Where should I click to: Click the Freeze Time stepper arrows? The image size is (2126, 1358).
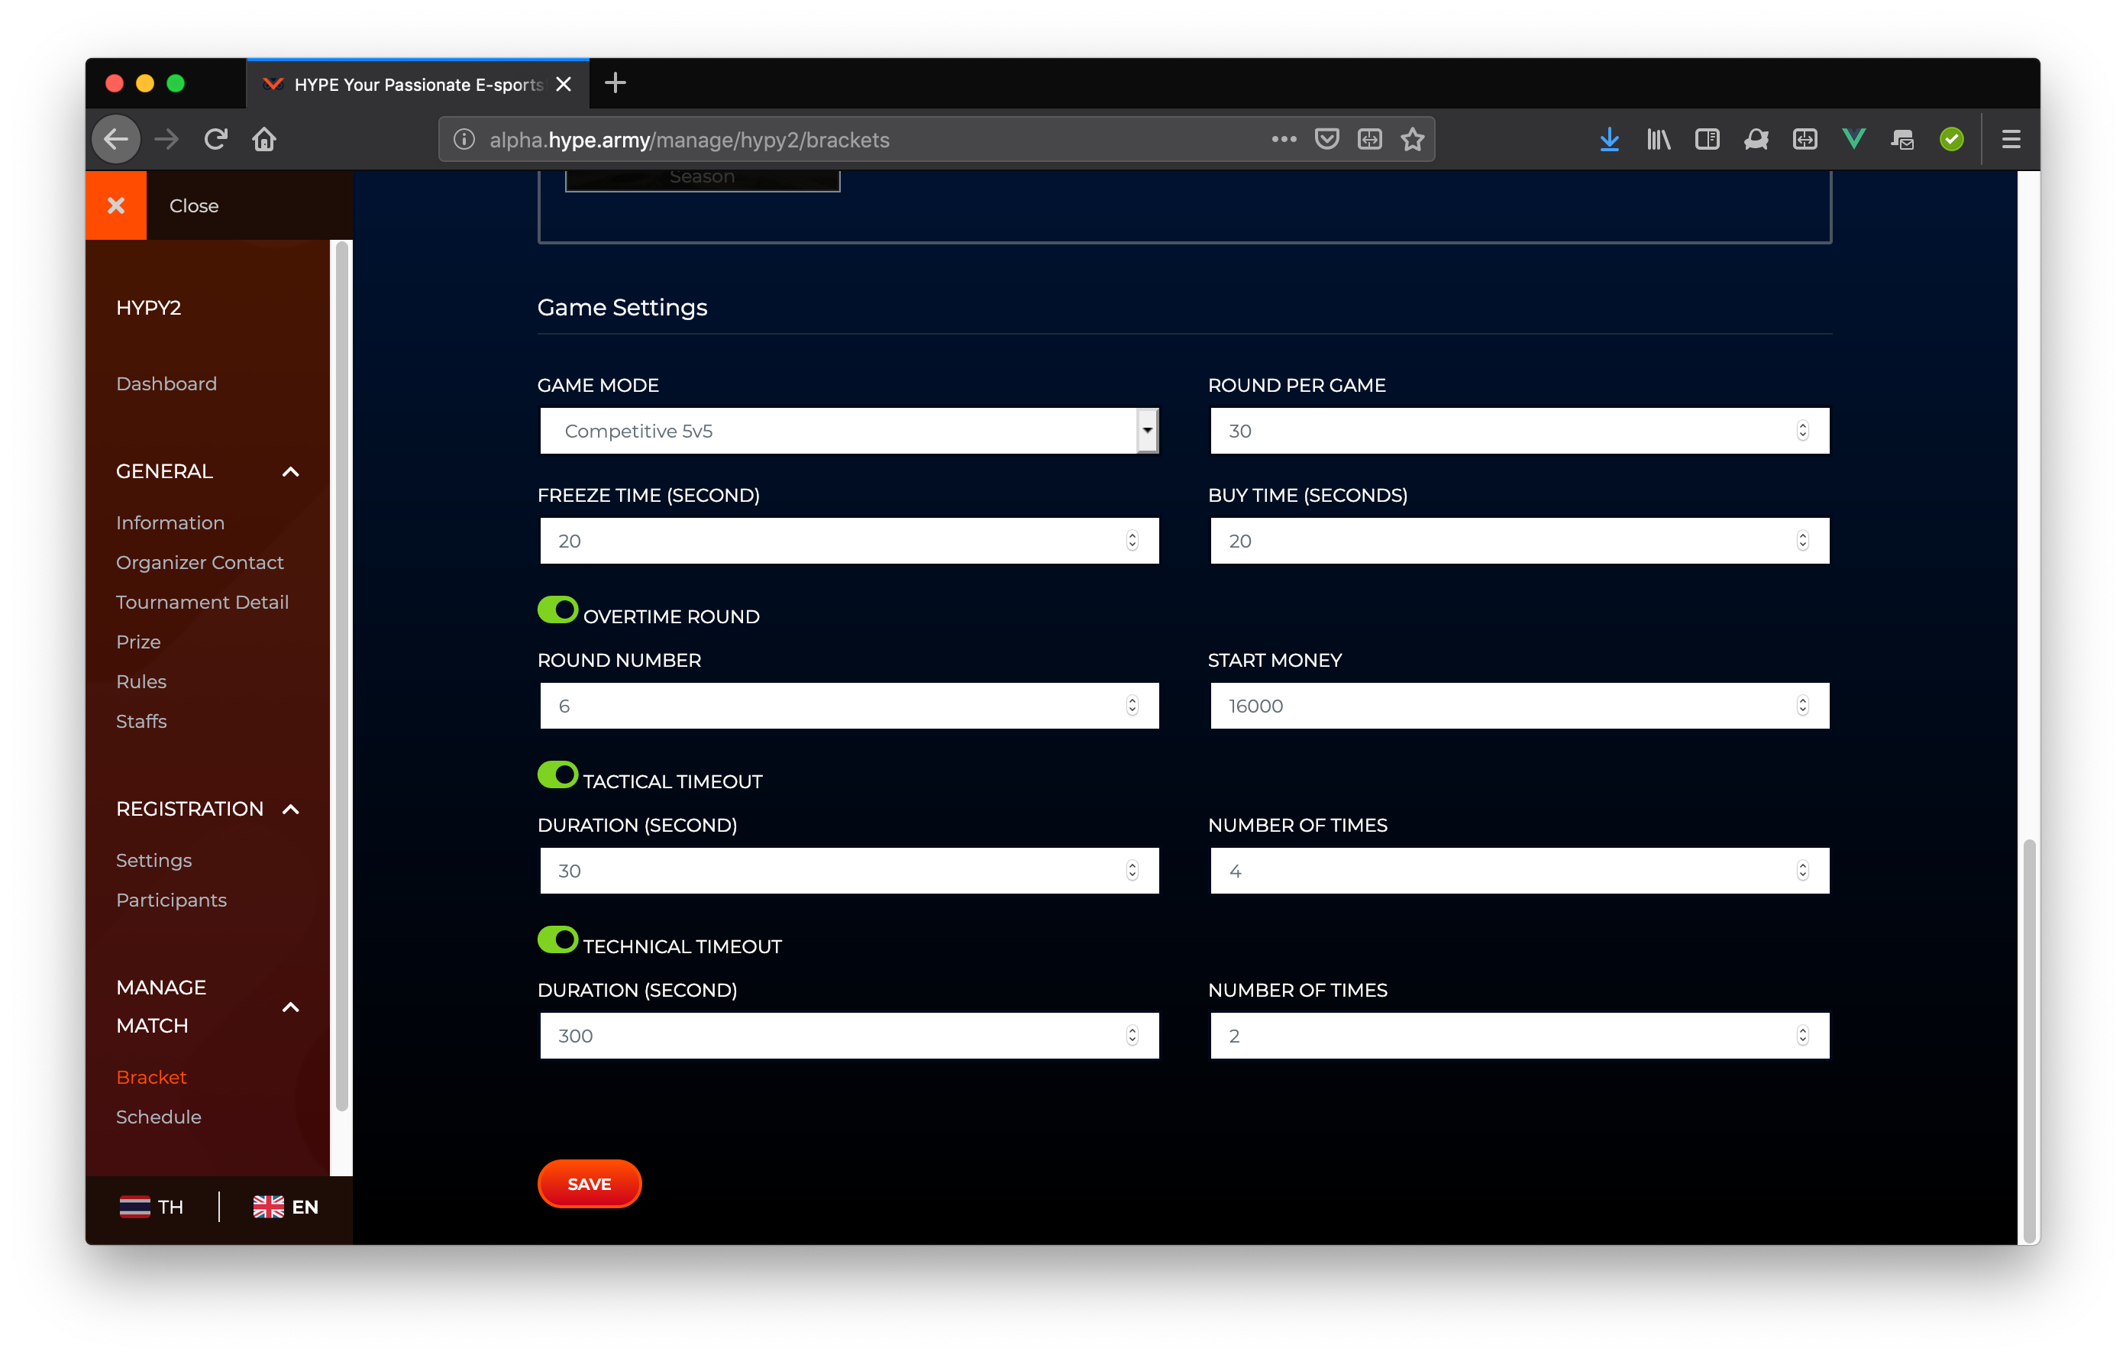tap(1132, 541)
